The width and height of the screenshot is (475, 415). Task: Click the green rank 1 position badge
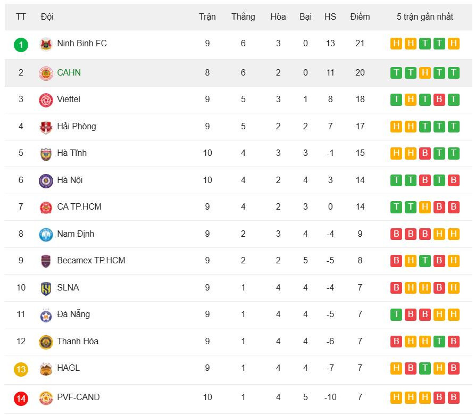21,44
